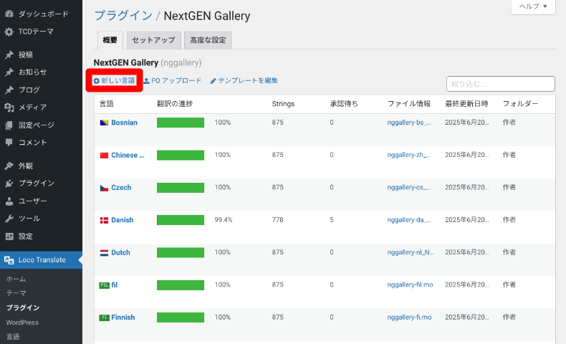Click the Dutch flag icon
566x344 pixels.
tap(104, 253)
